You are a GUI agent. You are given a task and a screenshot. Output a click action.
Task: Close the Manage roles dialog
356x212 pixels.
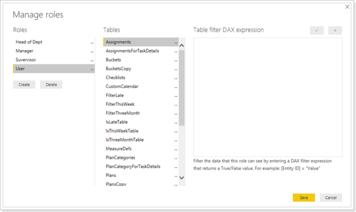pyautogui.click(x=347, y=7)
